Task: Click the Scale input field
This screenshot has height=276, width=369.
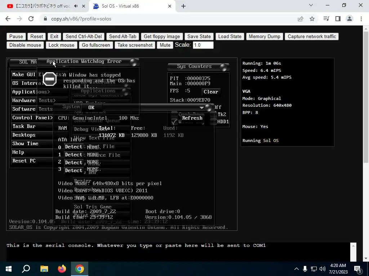Action: tap(203, 45)
